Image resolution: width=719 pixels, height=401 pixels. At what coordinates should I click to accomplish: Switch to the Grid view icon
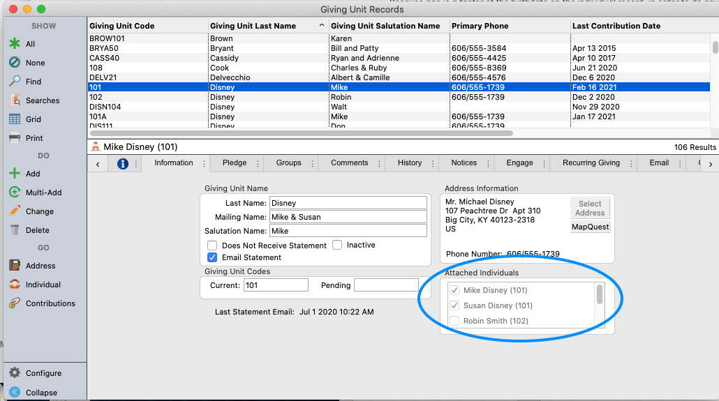pos(14,119)
